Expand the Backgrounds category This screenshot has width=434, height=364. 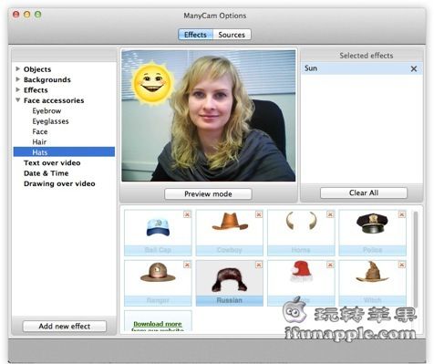coord(18,79)
